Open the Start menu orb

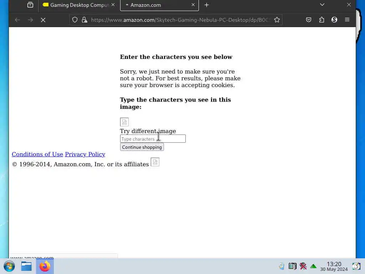point(9,266)
